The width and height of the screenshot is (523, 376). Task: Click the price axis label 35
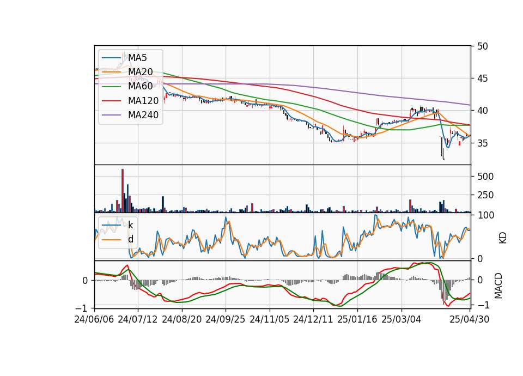pyautogui.click(x=482, y=143)
